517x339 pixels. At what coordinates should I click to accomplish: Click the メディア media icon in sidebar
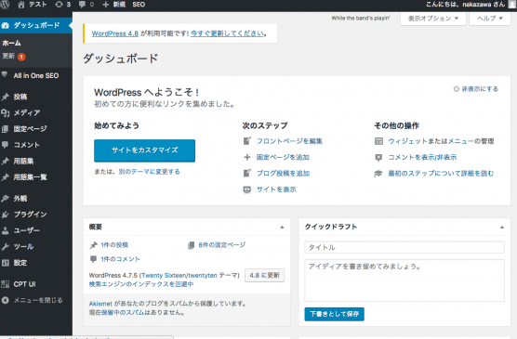5,112
